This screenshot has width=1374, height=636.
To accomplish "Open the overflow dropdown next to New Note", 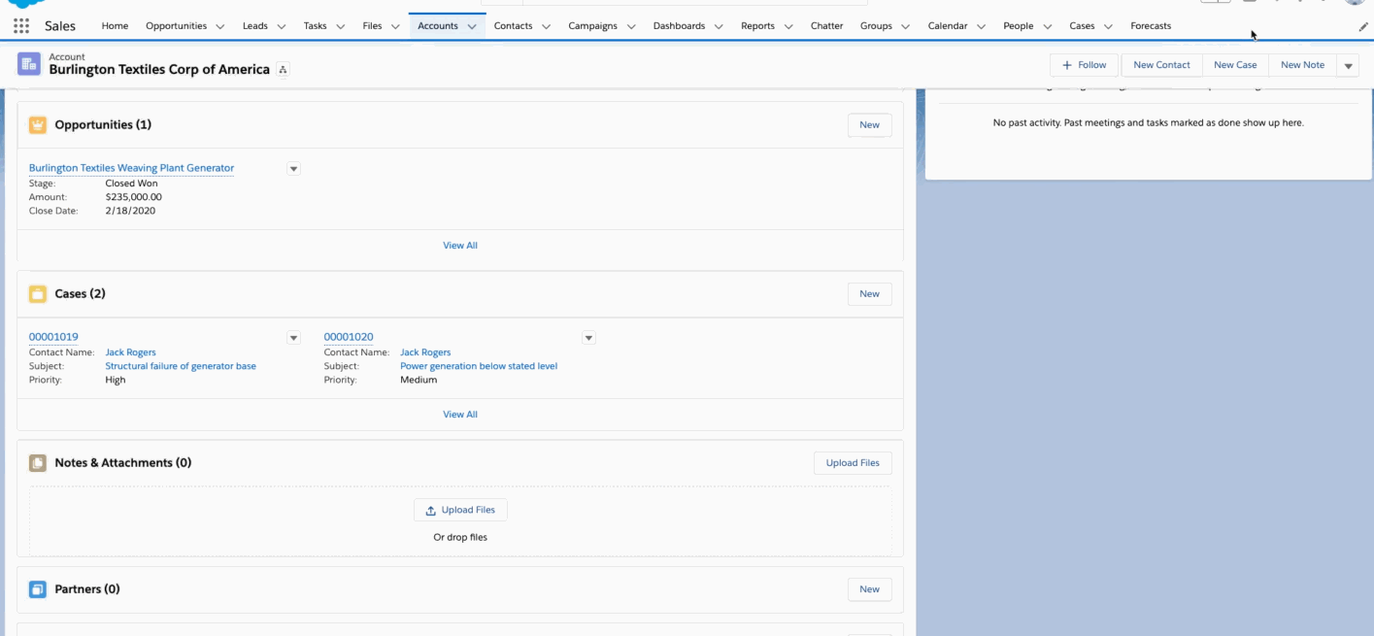I will (1347, 64).
